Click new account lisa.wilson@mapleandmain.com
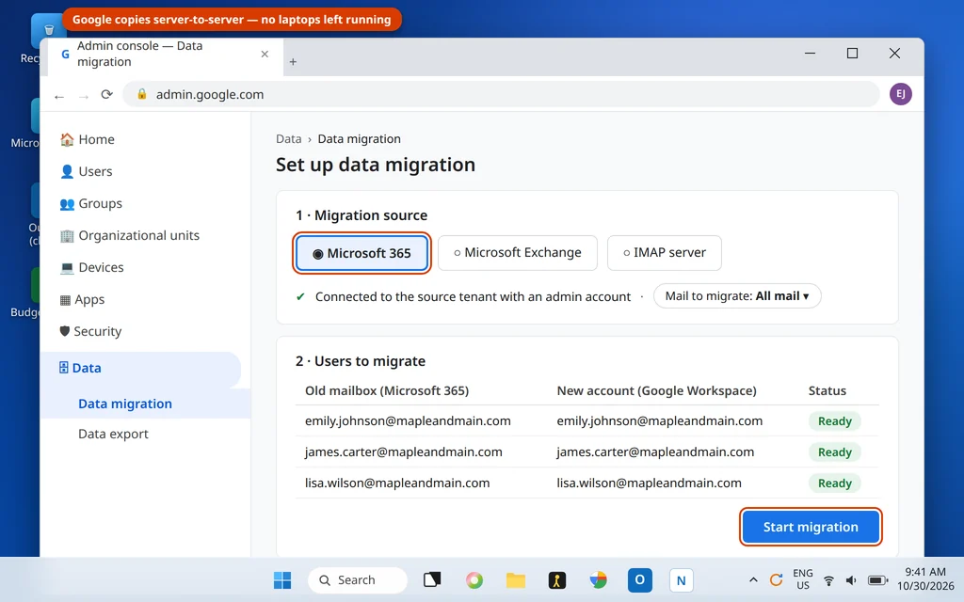964x602 pixels. coord(650,483)
